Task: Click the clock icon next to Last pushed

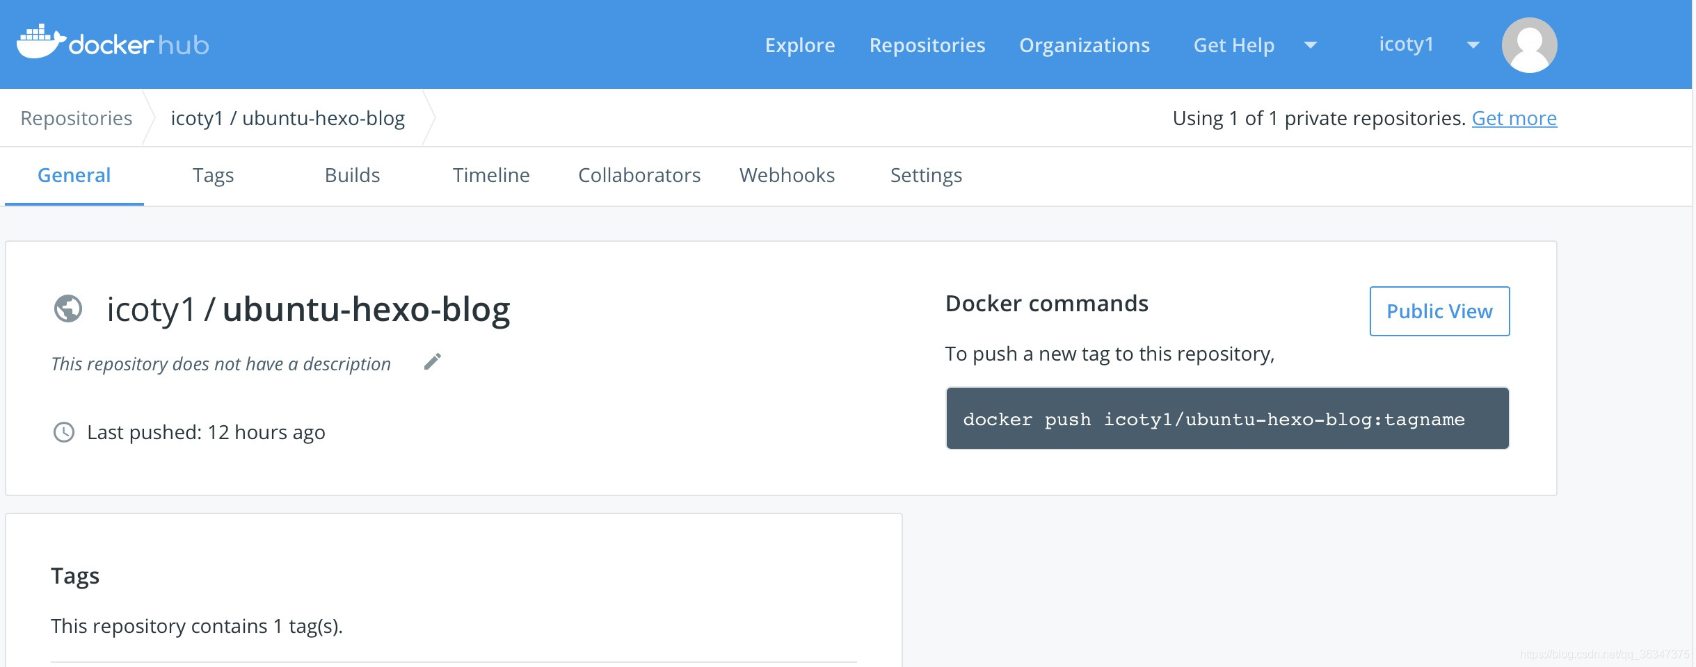Action: pos(64,432)
